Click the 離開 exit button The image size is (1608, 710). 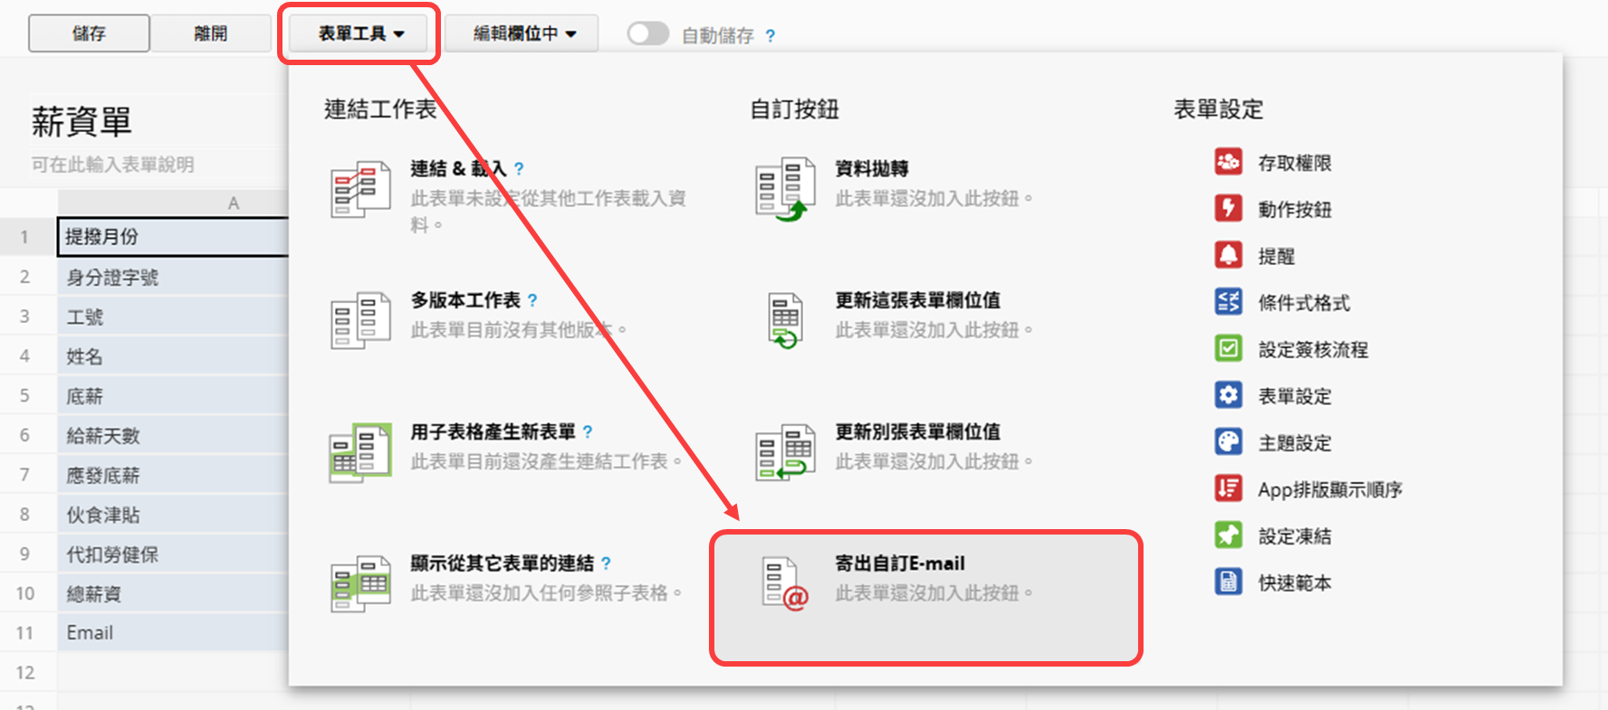210,34
